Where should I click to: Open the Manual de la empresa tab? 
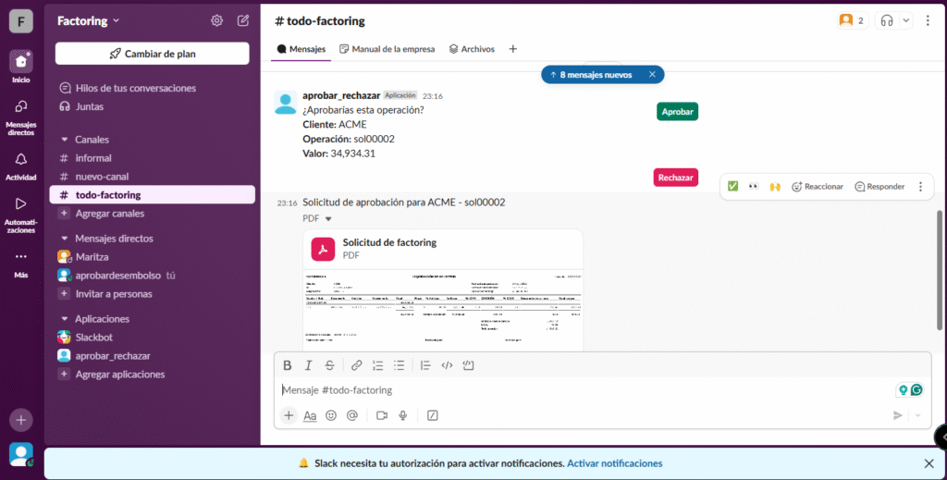coord(387,49)
